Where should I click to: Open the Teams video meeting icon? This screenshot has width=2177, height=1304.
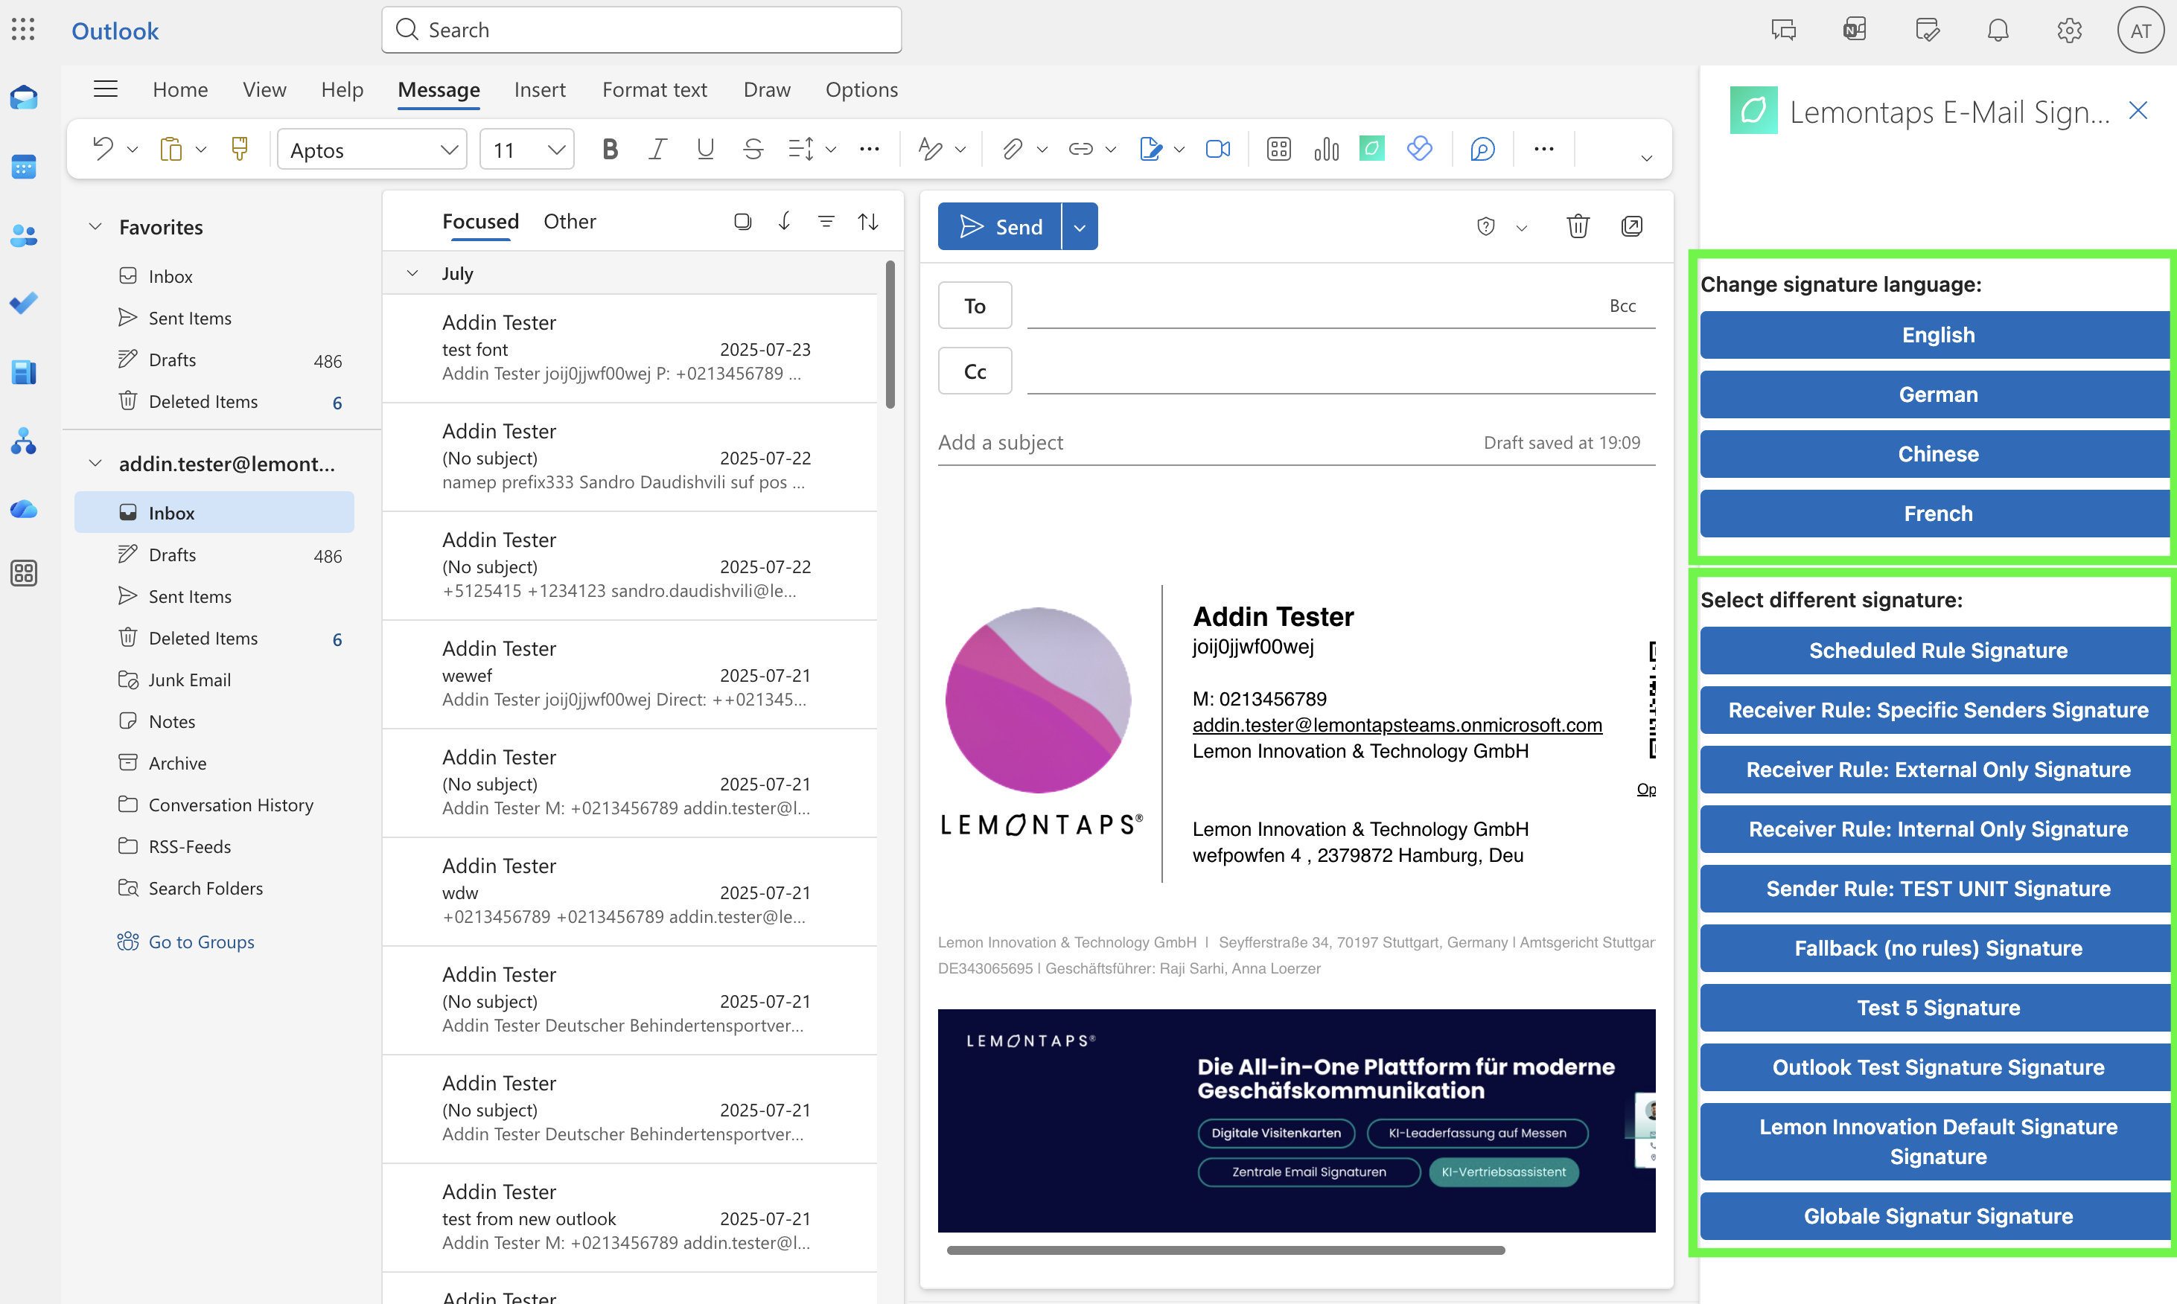click(1217, 150)
